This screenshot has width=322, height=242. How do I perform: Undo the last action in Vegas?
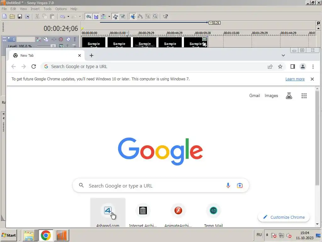[63, 16]
